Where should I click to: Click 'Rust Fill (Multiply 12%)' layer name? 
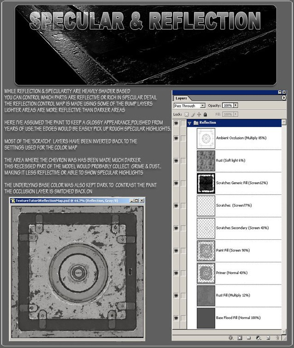click(233, 295)
